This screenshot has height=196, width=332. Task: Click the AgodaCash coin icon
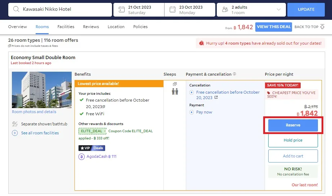tap(81, 157)
